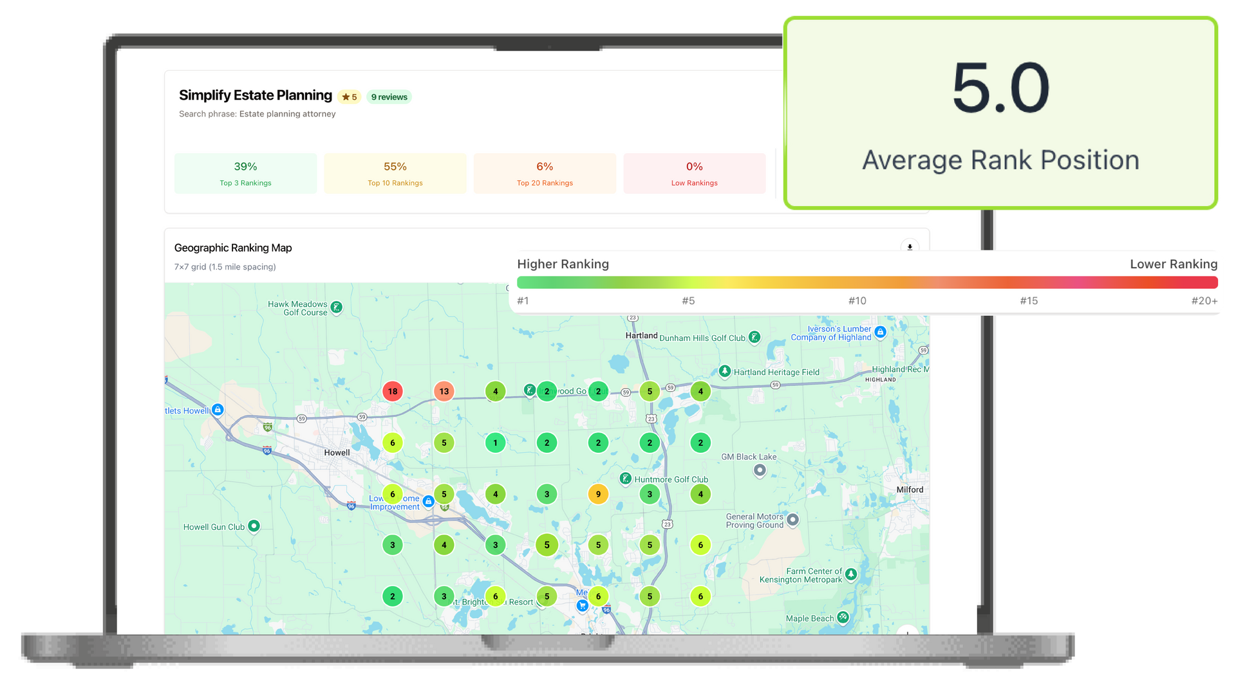Click the Hawk Meadows Golf Course pin icon
Screen dimensions: 1236x687
336,307
